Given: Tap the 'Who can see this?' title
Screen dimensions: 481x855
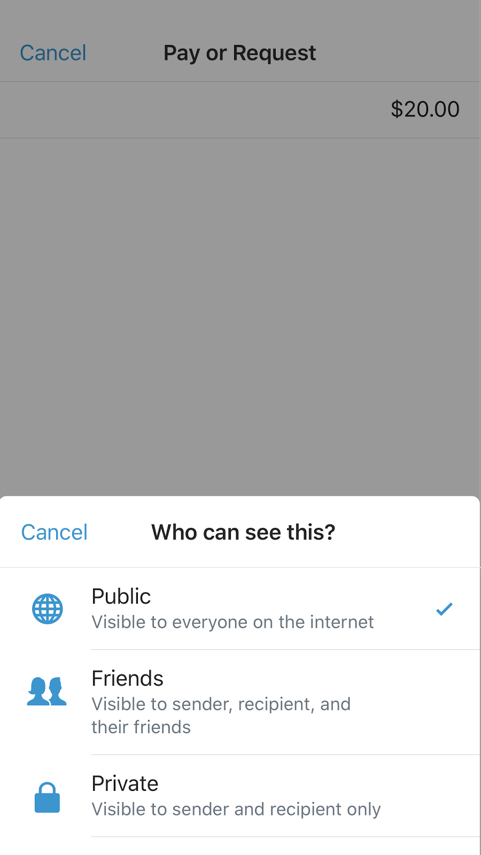Looking at the screenshot, I should coord(243,532).
